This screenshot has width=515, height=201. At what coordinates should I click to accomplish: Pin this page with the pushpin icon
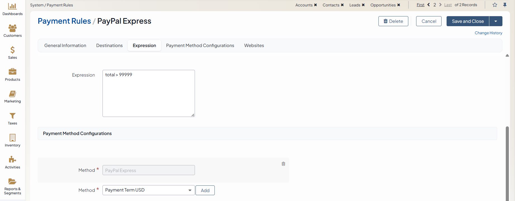coord(505,5)
